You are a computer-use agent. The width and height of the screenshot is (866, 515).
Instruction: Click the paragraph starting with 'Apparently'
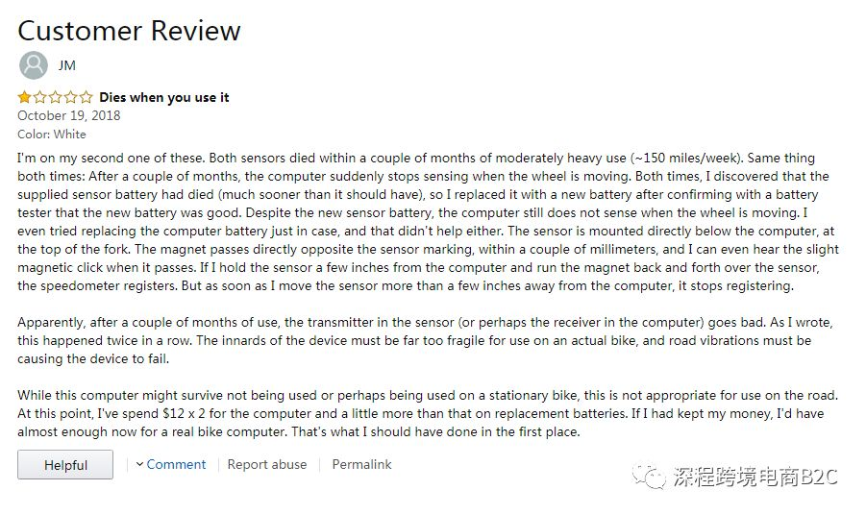click(425, 340)
